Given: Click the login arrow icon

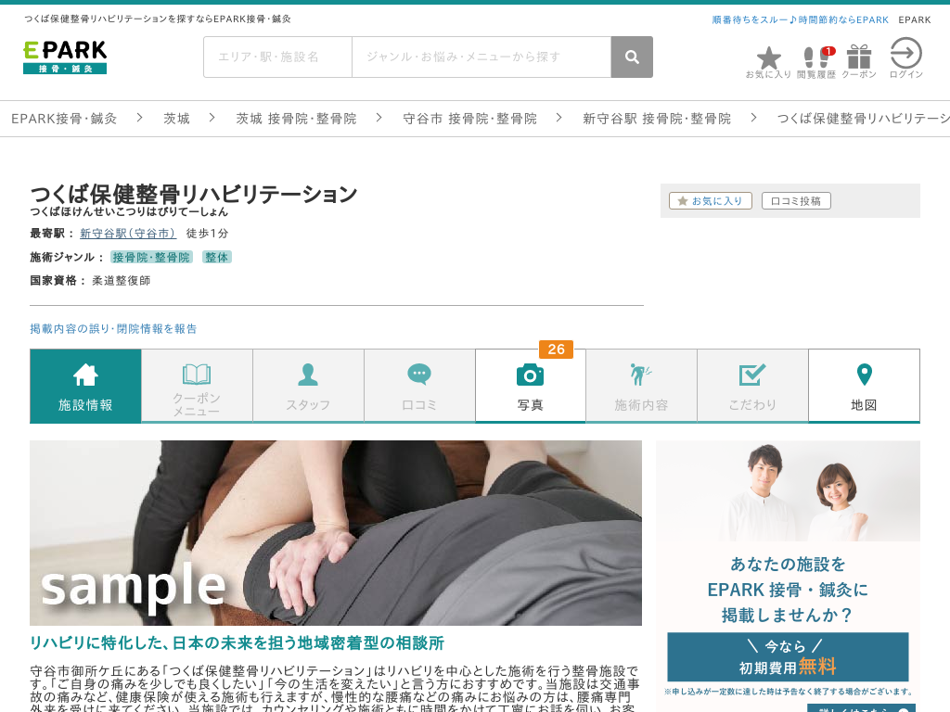Looking at the screenshot, I should [x=906, y=58].
